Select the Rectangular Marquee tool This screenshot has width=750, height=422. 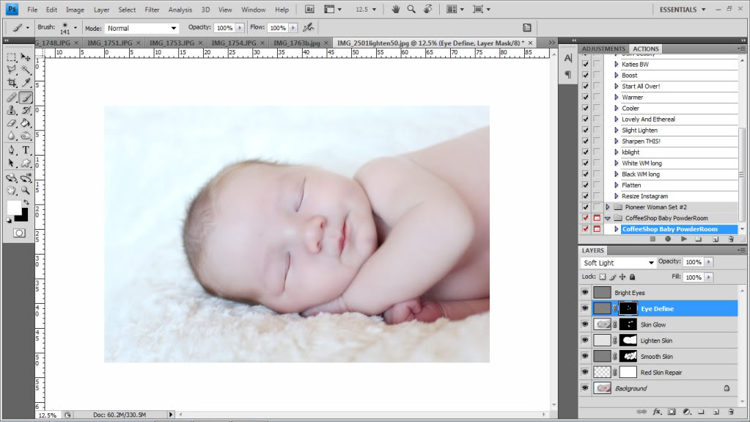pos(12,57)
